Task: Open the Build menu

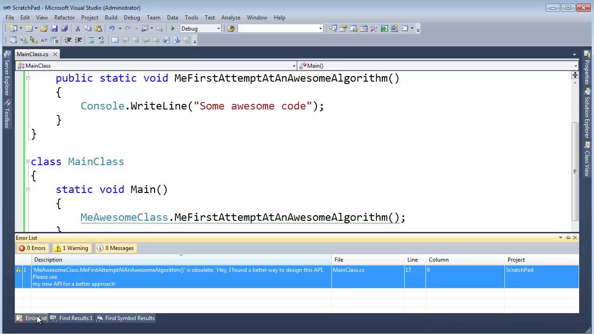Action: coord(111,17)
